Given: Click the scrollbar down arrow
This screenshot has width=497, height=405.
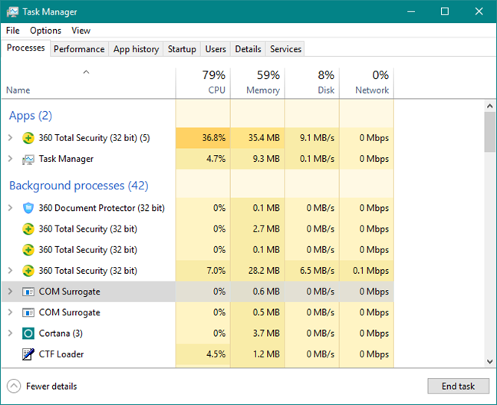Looking at the screenshot, I should tap(489, 361).
